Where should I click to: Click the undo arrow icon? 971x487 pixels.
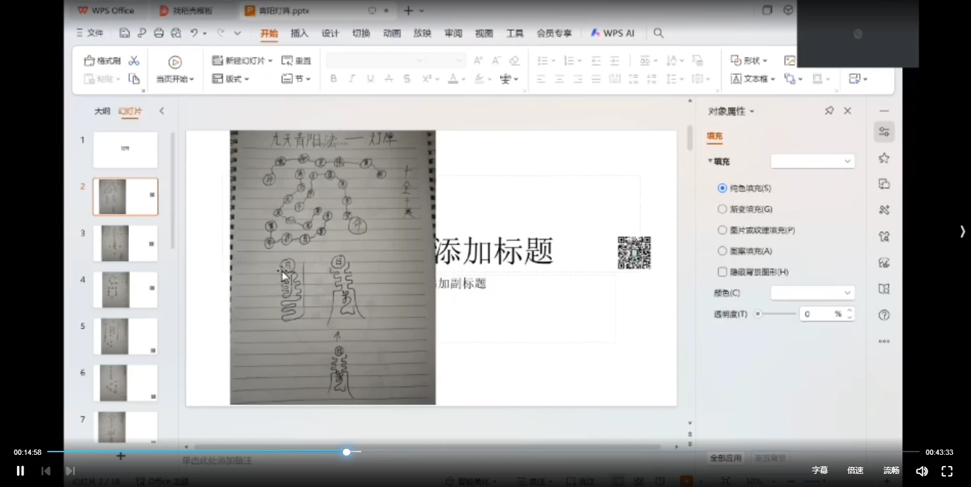[194, 33]
